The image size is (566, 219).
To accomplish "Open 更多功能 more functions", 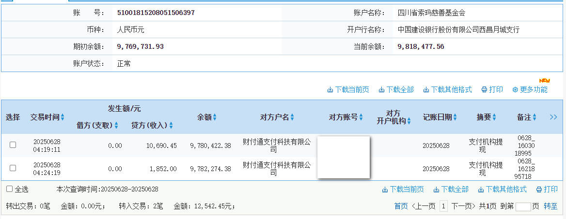I will point(530,90).
